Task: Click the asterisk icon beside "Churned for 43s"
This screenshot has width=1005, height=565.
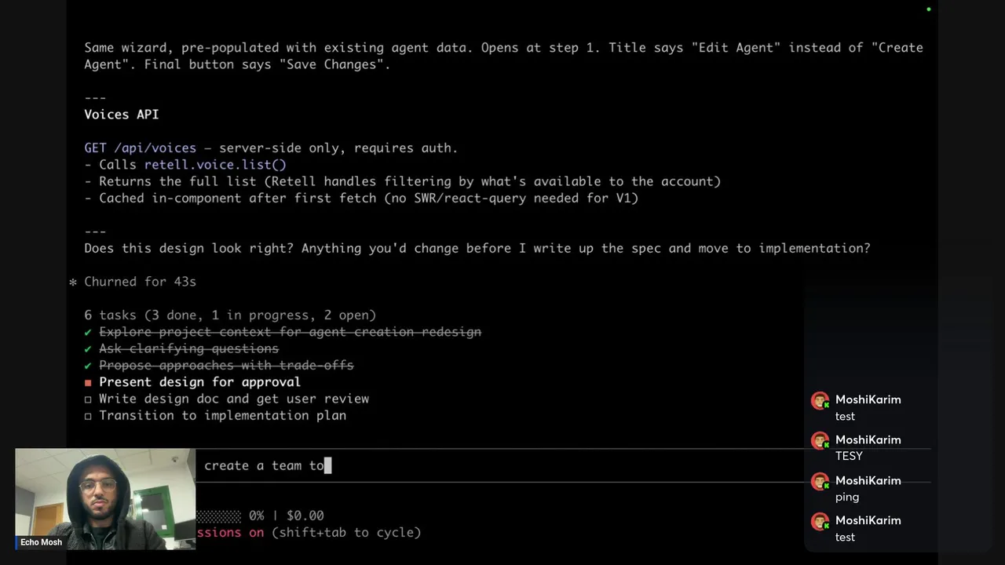Action: pos(73,282)
